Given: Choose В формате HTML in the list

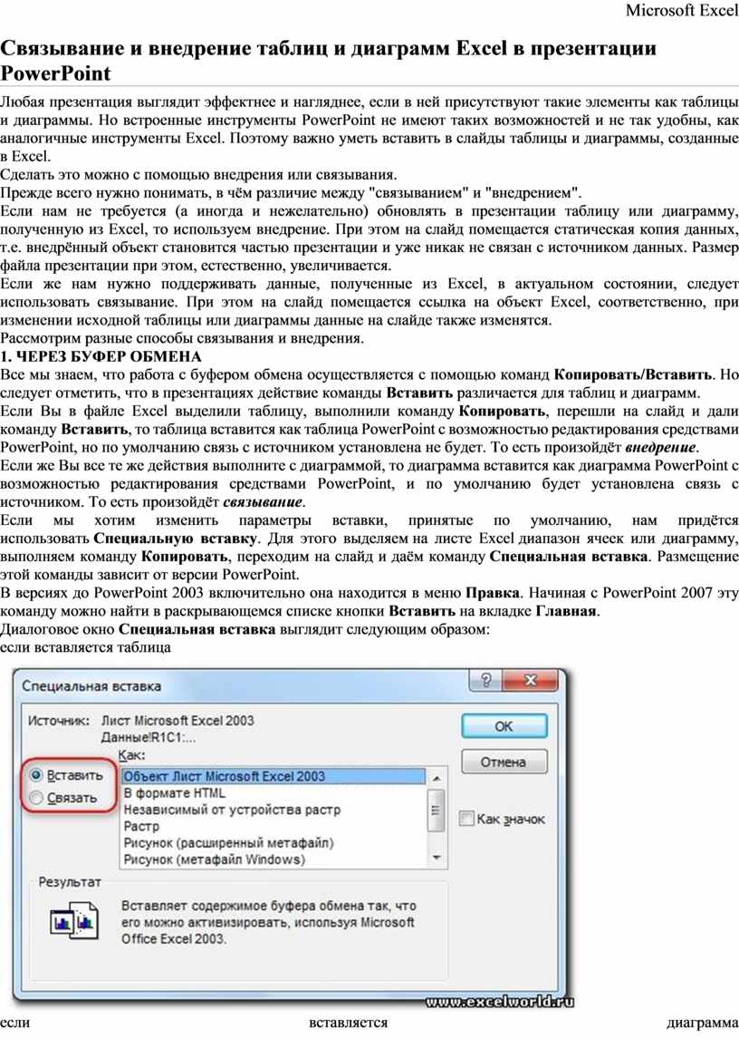Looking at the screenshot, I should [274, 792].
